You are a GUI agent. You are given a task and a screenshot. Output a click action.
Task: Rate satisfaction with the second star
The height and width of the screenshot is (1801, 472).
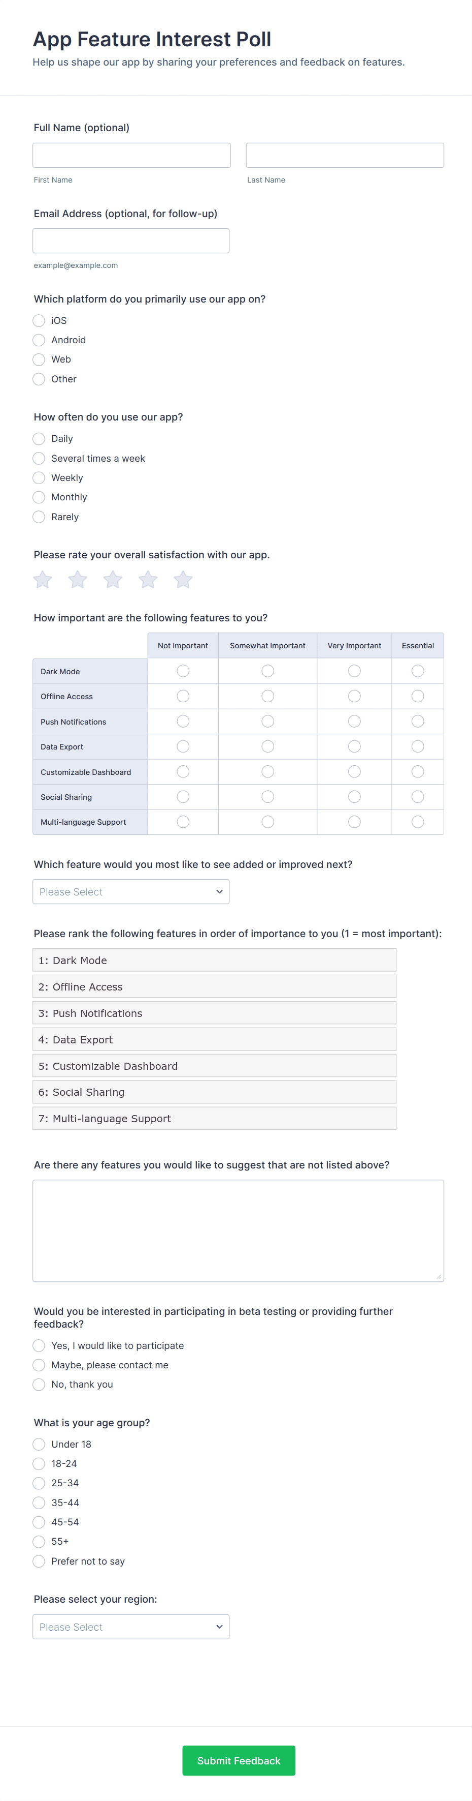(x=78, y=580)
